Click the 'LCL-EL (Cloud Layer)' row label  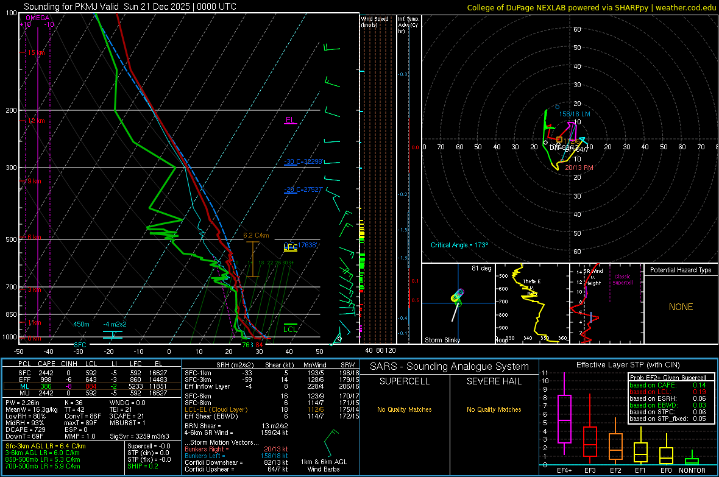216,409
